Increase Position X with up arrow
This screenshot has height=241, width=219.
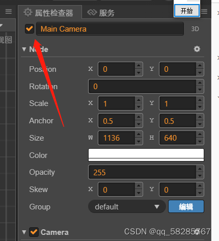139,66
